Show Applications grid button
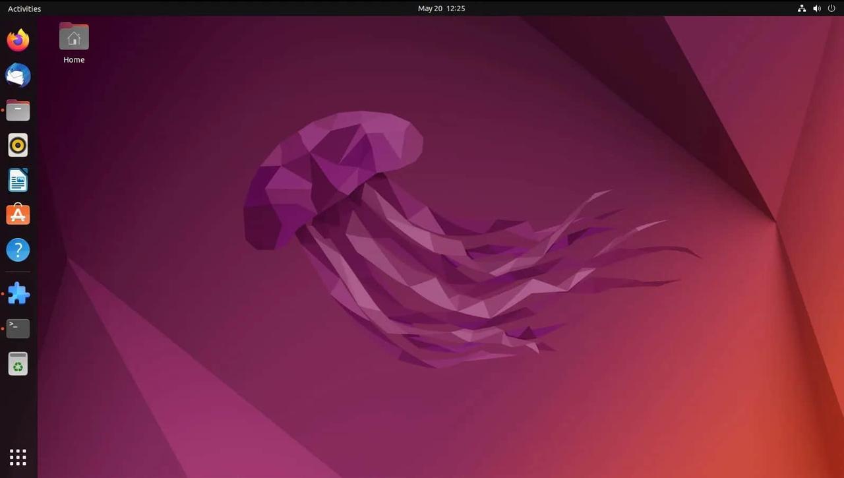844x478 pixels. point(18,457)
